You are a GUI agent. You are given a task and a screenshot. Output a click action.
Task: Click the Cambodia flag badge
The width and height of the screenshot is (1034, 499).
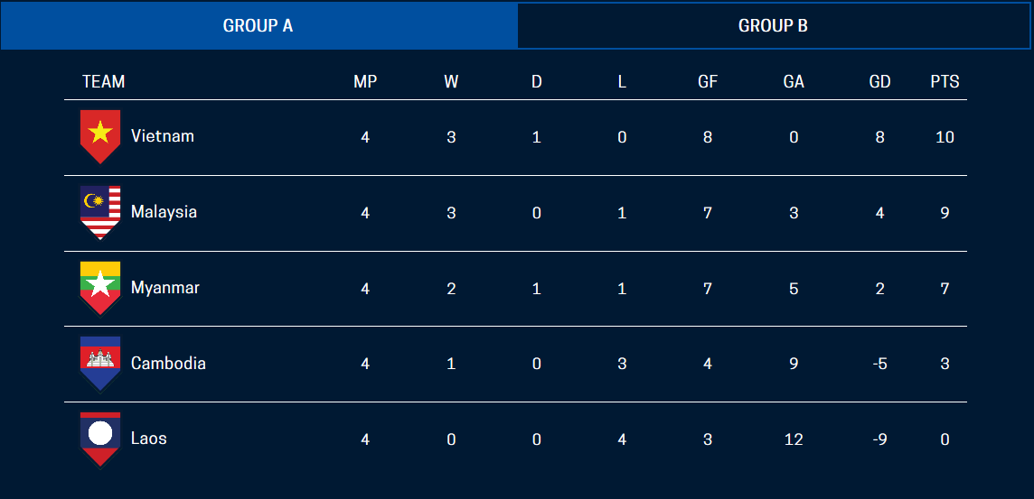100,363
